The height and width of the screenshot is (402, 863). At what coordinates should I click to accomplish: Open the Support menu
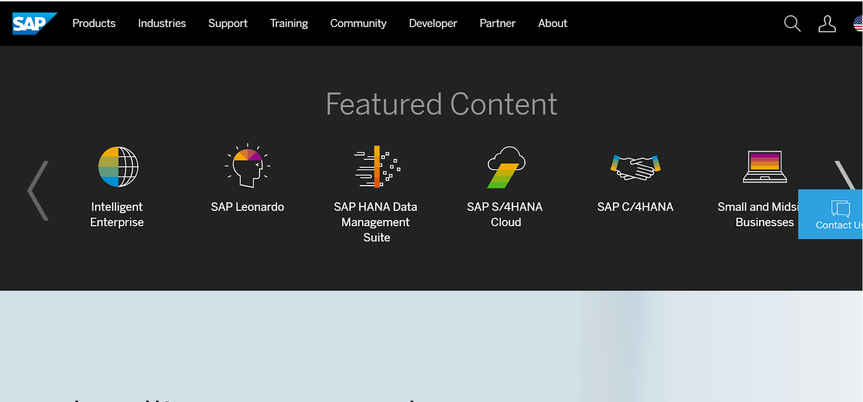coord(228,23)
